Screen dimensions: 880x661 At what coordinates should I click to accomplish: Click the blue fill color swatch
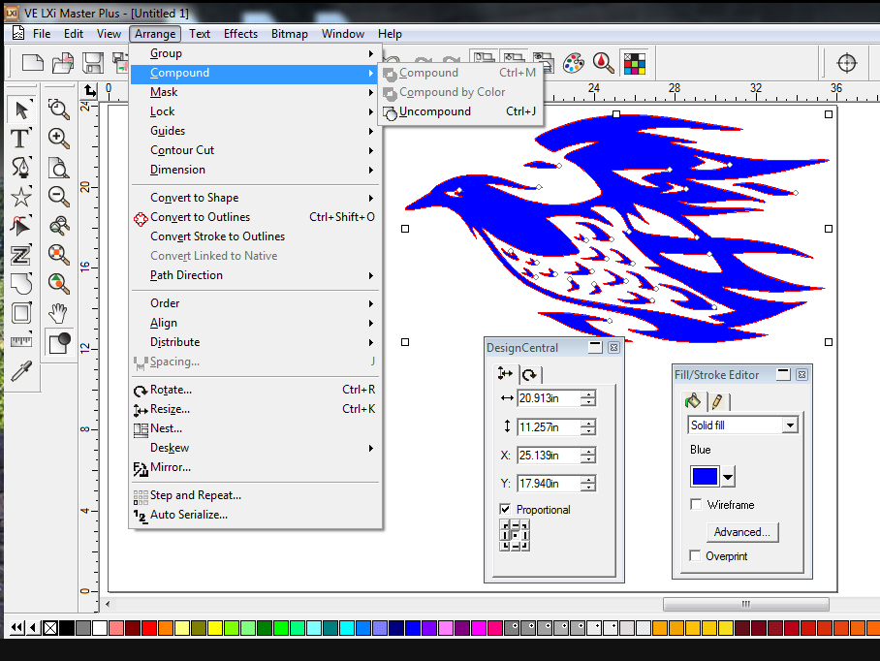tap(705, 477)
